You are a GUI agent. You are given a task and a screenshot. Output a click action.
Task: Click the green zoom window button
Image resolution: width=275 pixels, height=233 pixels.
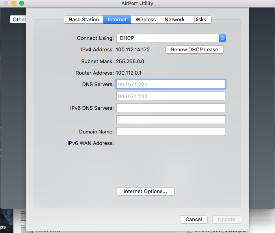pos(22,3)
